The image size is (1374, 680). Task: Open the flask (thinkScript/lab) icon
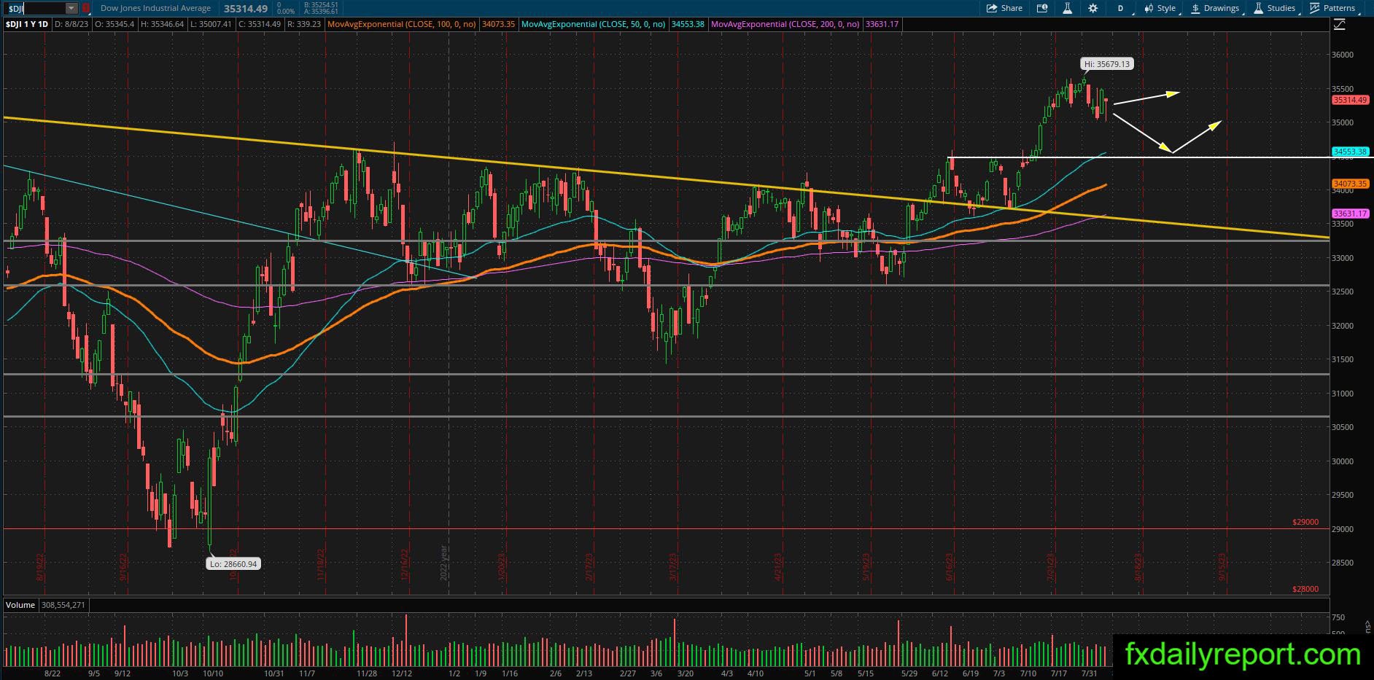pyautogui.click(x=1067, y=8)
